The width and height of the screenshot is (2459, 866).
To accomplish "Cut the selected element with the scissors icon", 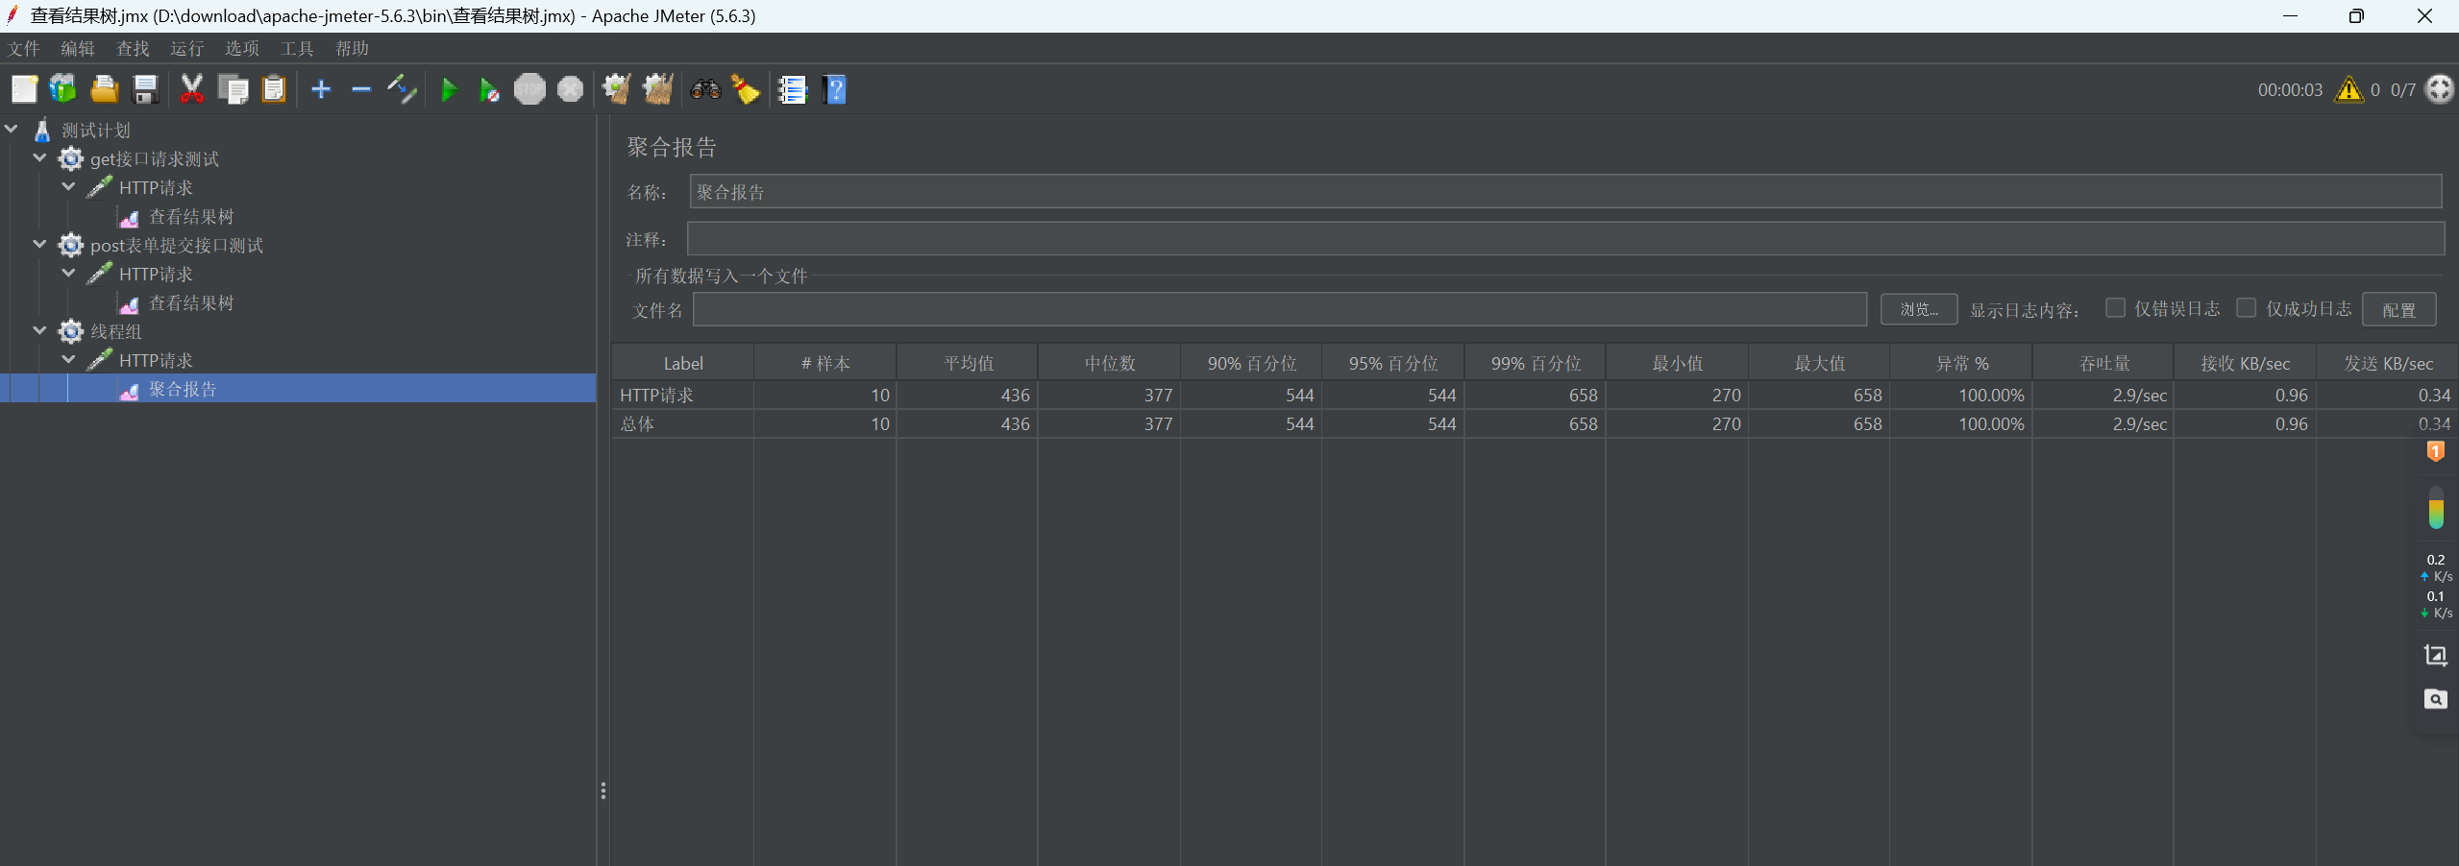I will click(192, 89).
